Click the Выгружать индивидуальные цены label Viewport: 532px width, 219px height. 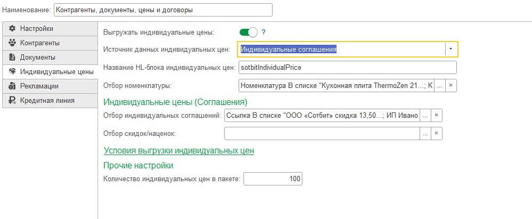(159, 33)
